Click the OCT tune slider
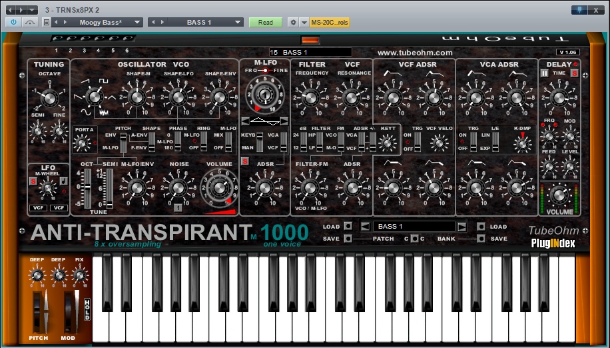The width and height of the screenshot is (610, 348). coord(86,187)
